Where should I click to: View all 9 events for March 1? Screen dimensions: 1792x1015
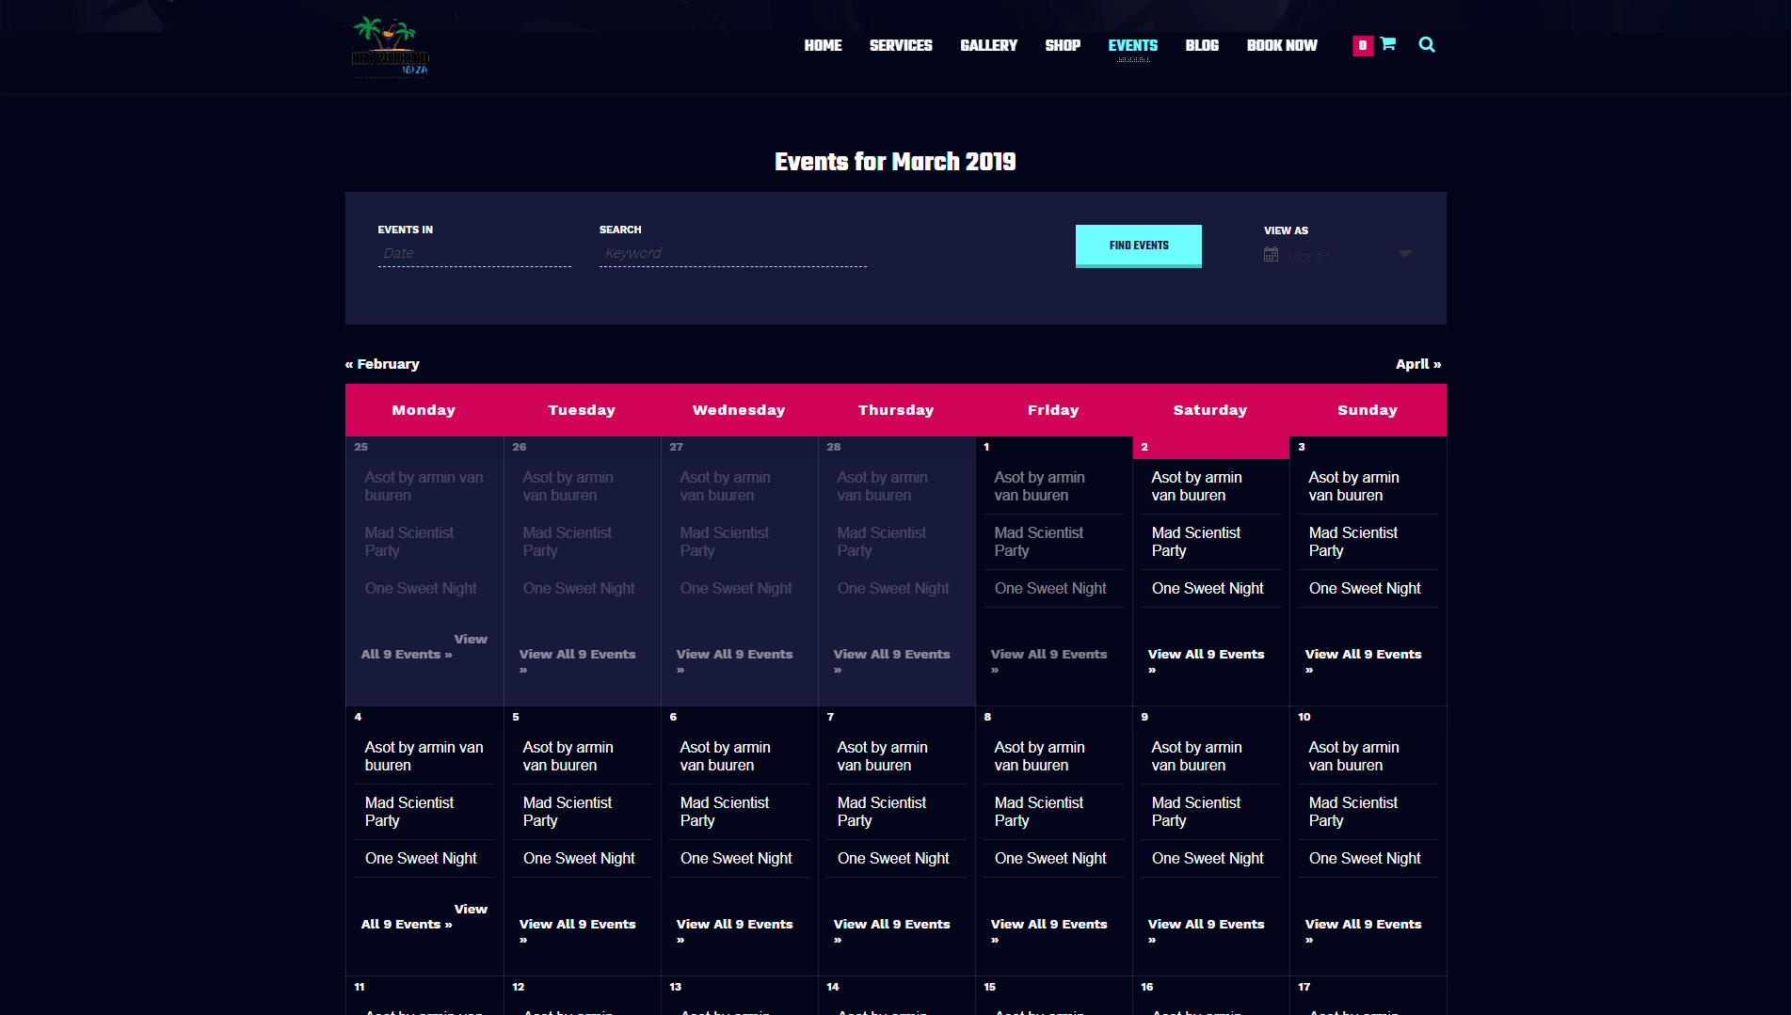point(1048,660)
